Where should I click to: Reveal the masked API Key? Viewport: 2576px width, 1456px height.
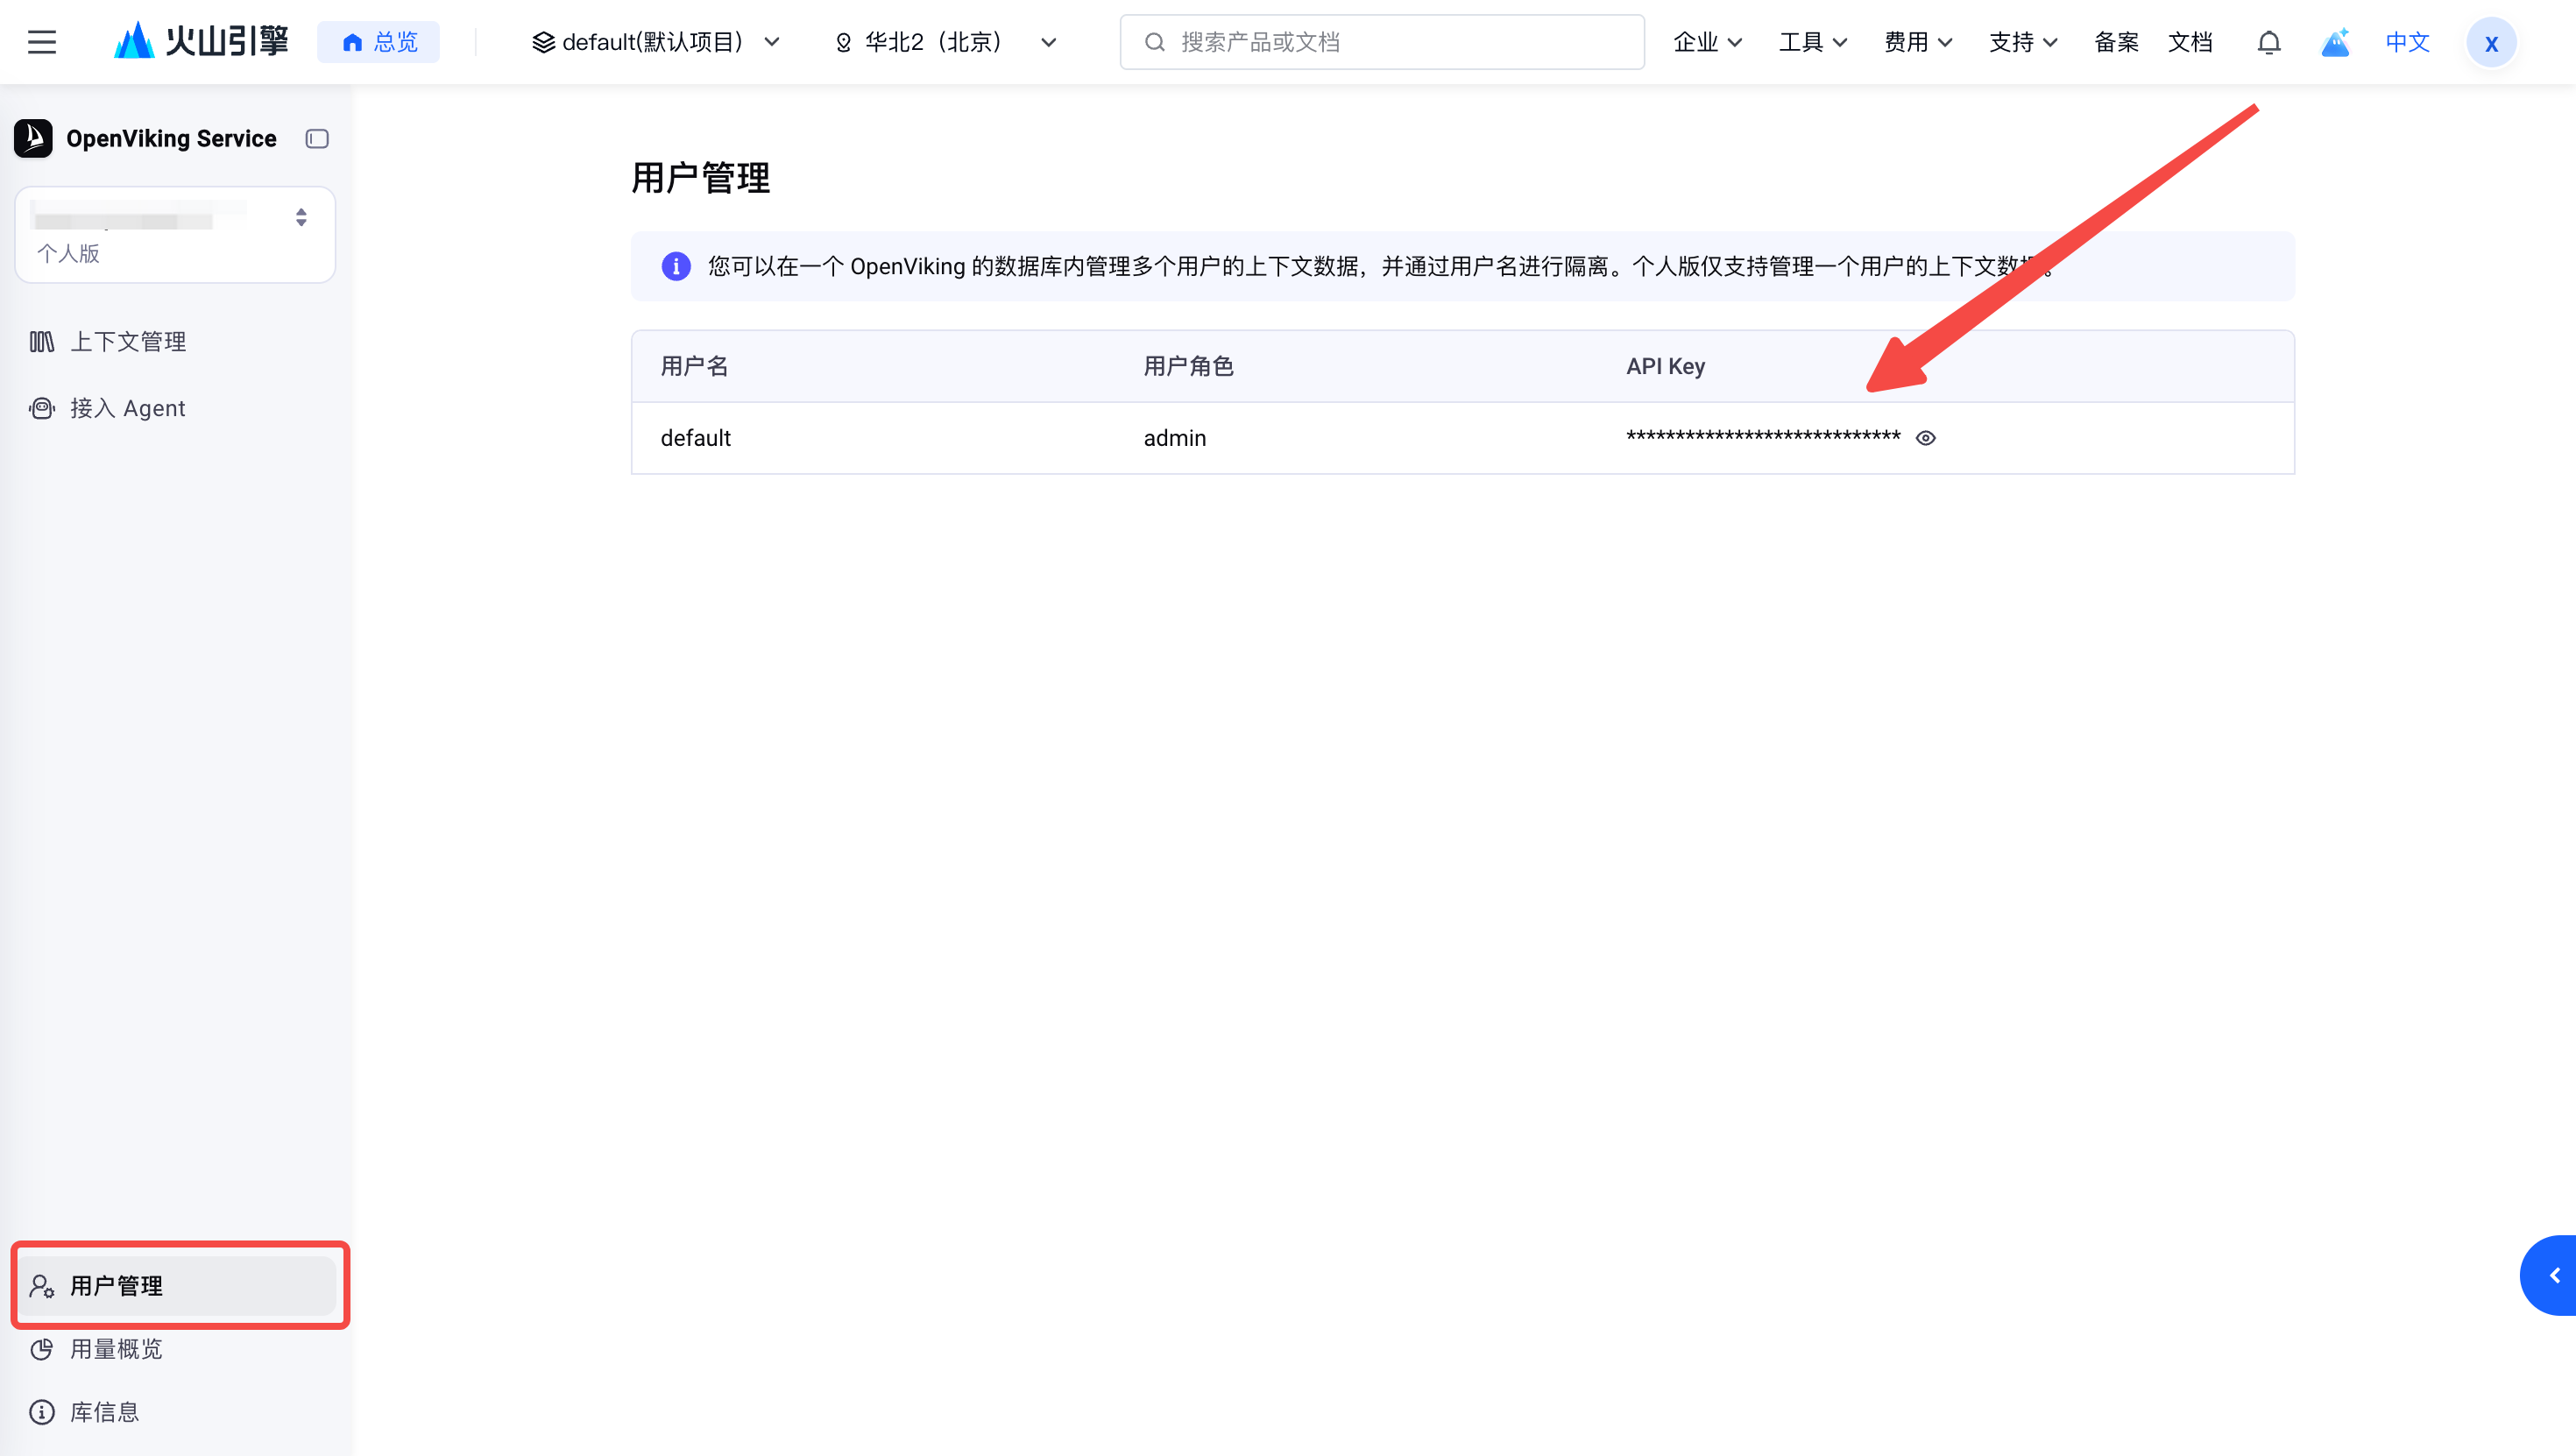click(x=1925, y=438)
